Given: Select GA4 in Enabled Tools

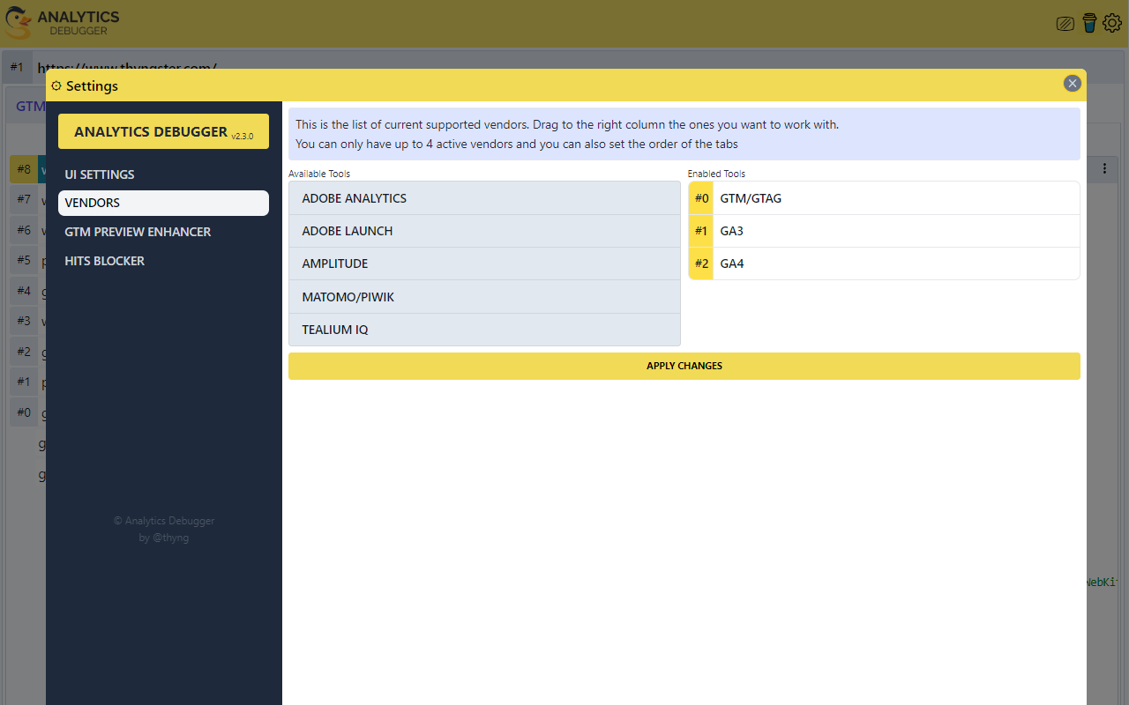Looking at the screenshot, I should [884, 263].
